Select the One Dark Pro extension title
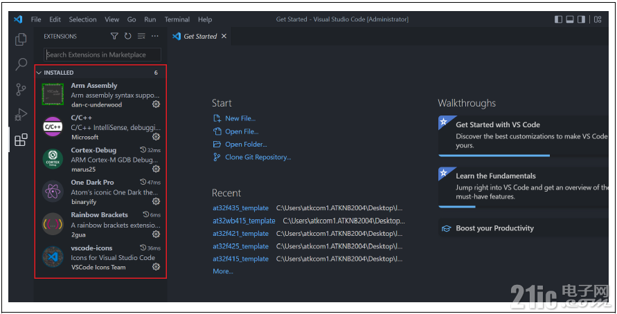The image size is (617, 314). 92,183
